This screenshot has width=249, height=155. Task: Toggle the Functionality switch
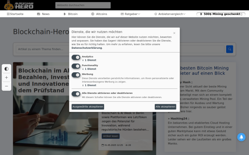[x=76, y=66]
